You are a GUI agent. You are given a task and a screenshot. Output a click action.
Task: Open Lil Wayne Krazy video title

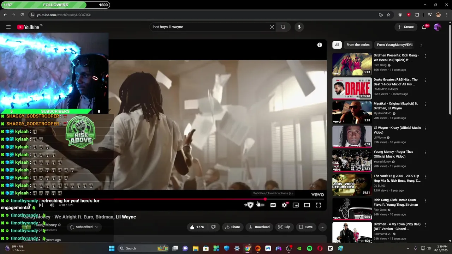pos(397,130)
